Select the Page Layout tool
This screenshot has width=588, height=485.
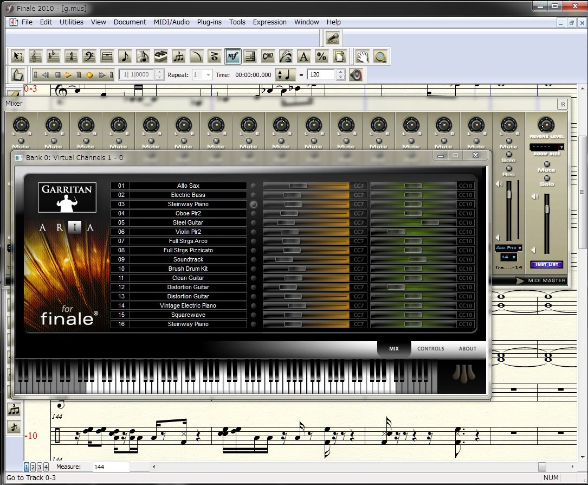pyautogui.click(x=339, y=56)
